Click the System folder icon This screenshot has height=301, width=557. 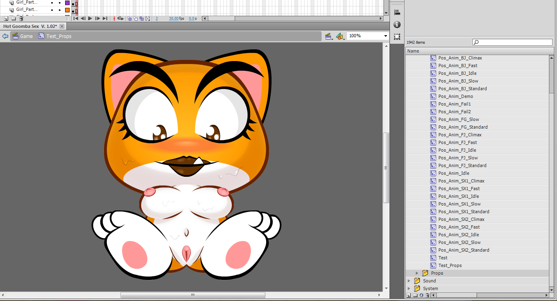[417, 288]
